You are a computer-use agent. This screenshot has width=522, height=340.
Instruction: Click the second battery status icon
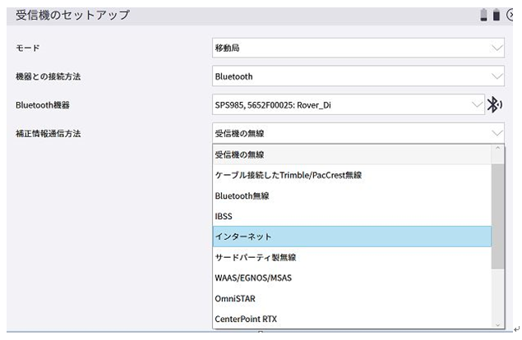[x=497, y=16]
